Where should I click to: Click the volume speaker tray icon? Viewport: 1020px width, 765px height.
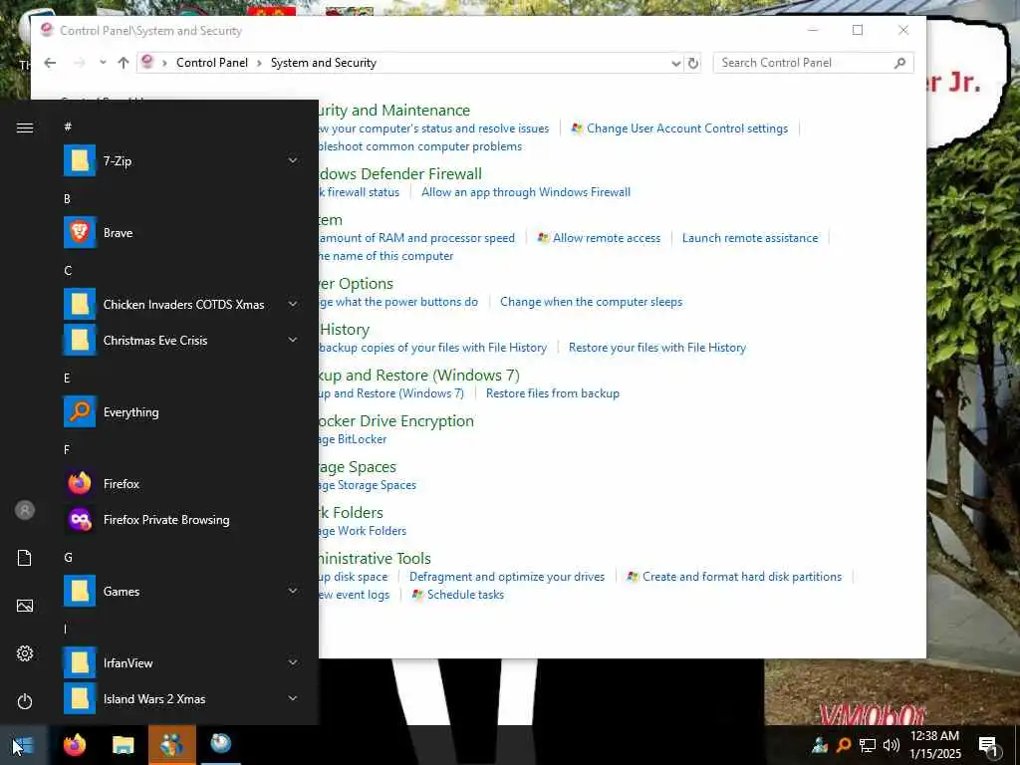pyautogui.click(x=892, y=745)
